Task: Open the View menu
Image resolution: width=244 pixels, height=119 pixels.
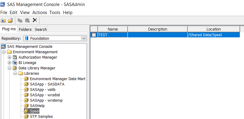Action: 25,13
